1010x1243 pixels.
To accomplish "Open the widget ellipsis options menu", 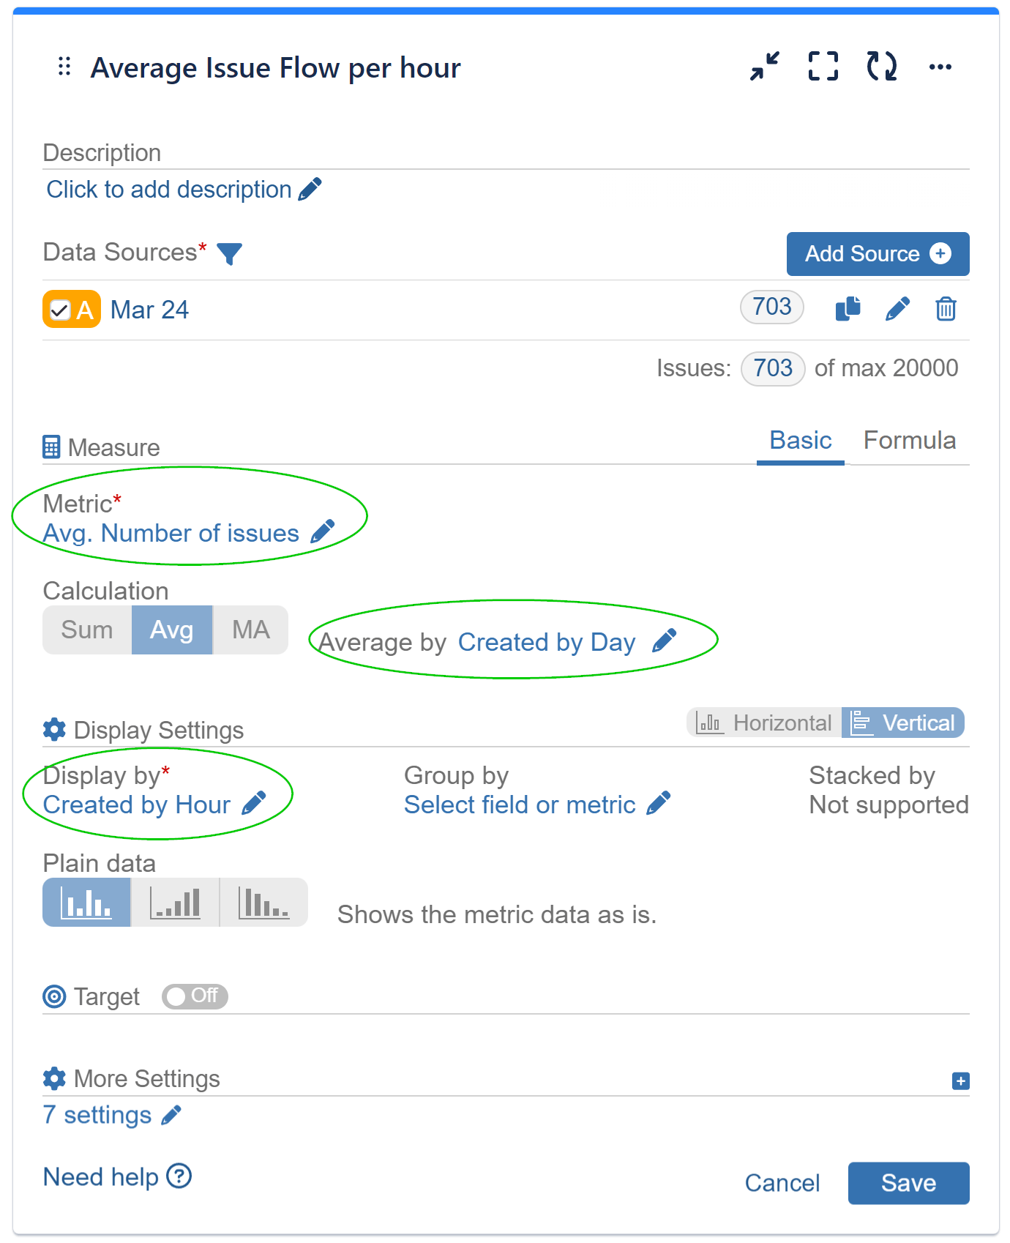I will point(940,67).
